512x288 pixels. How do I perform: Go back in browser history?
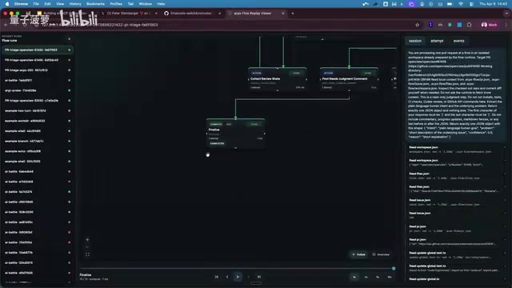[x=6, y=25]
